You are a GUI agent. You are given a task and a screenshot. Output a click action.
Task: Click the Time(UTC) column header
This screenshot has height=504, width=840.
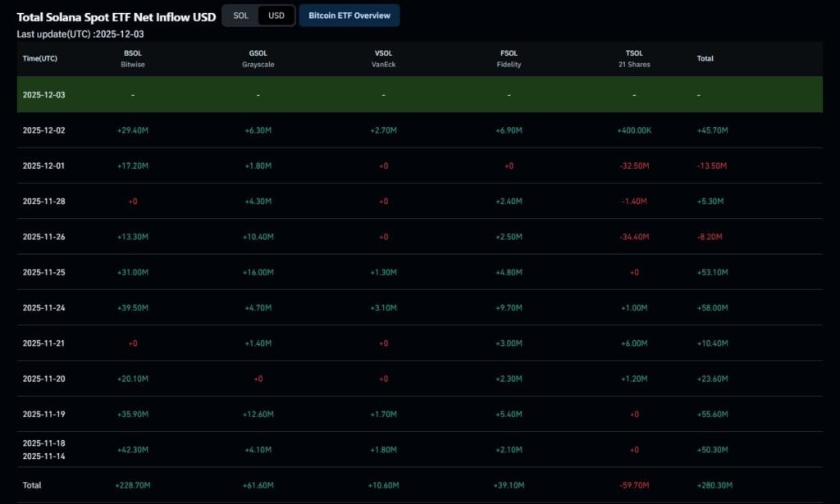pyautogui.click(x=40, y=59)
